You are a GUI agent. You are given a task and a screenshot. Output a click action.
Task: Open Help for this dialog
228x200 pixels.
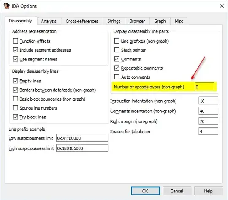[x=209, y=191]
